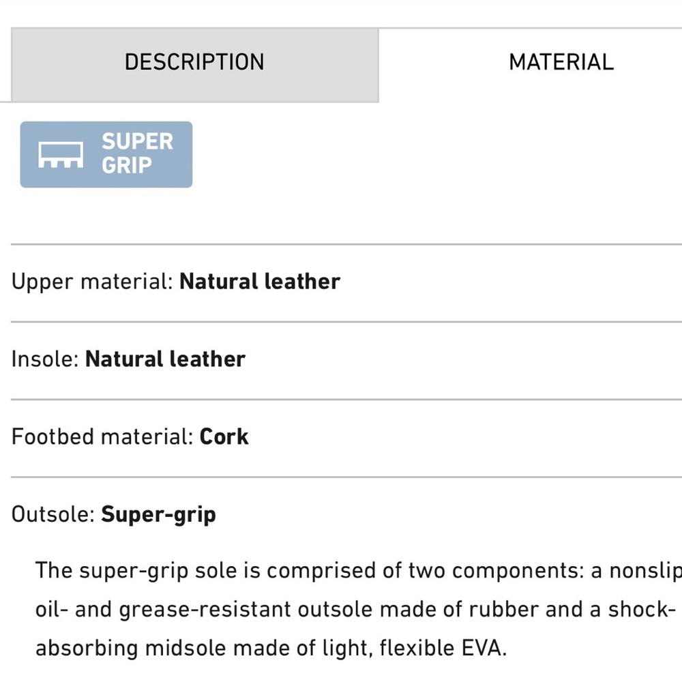The image size is (682, 682).
Task: Click the sole tread icon in the badge
Action: click(61, 155)
